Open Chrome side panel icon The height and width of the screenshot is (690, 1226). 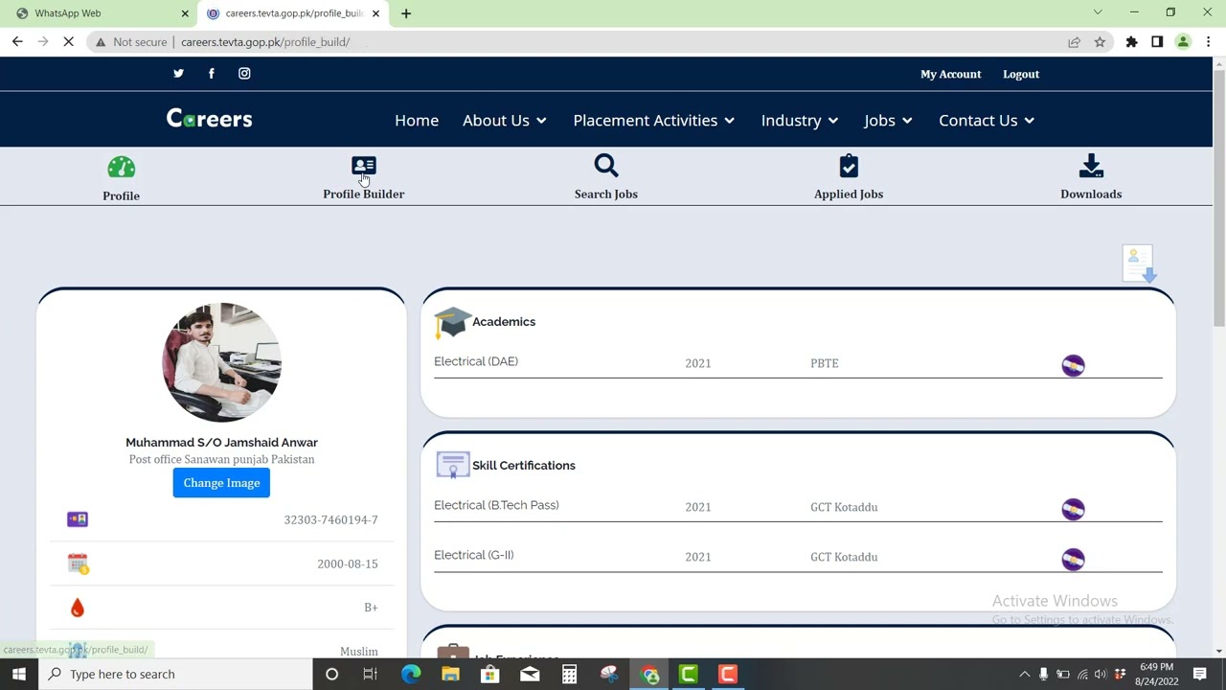1157,42
